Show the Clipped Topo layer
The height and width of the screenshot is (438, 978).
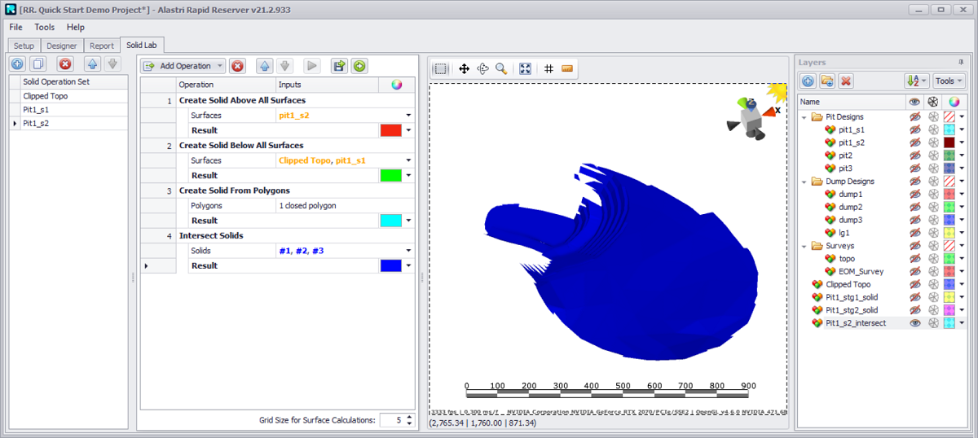914,284
